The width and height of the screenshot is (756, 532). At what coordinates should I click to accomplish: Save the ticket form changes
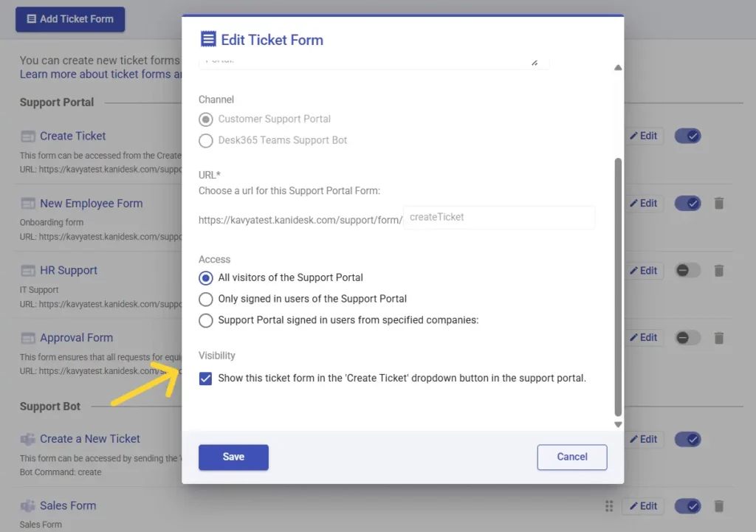pyautogui.click(x=233, y=457)
